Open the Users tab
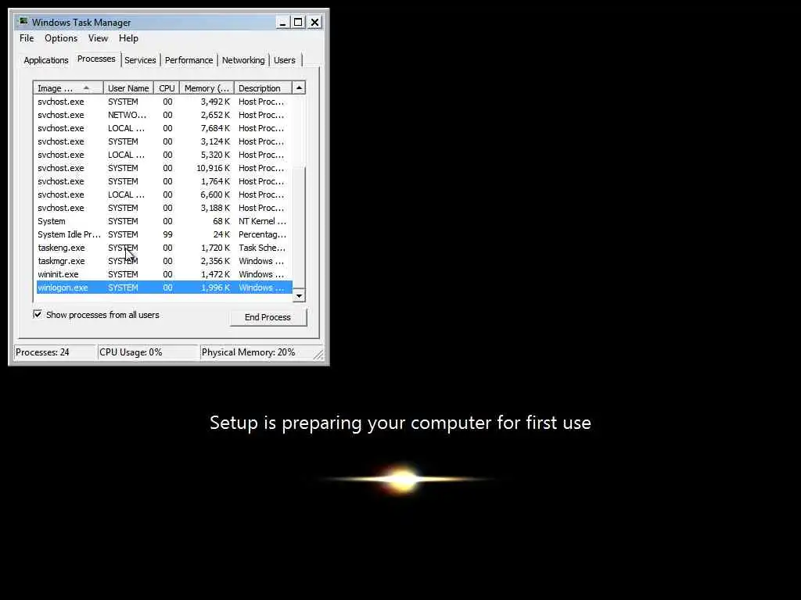Screen dimensions: 801x600 tap(284, 60)
